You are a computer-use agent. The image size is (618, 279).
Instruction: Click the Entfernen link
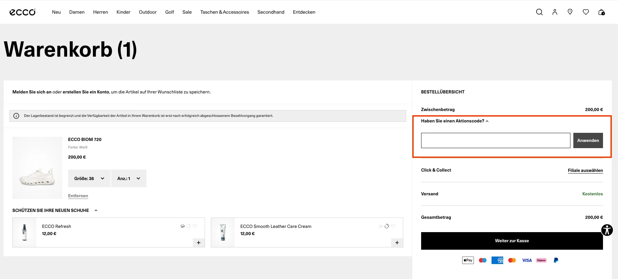click(78, 196)
